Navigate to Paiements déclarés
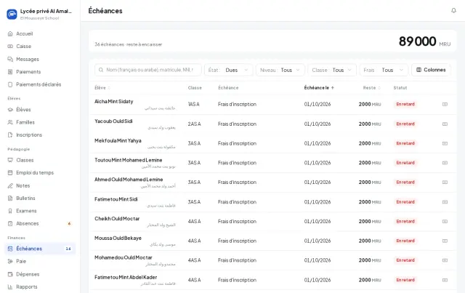Screen dimensions: 465x293 pos(39,84)
